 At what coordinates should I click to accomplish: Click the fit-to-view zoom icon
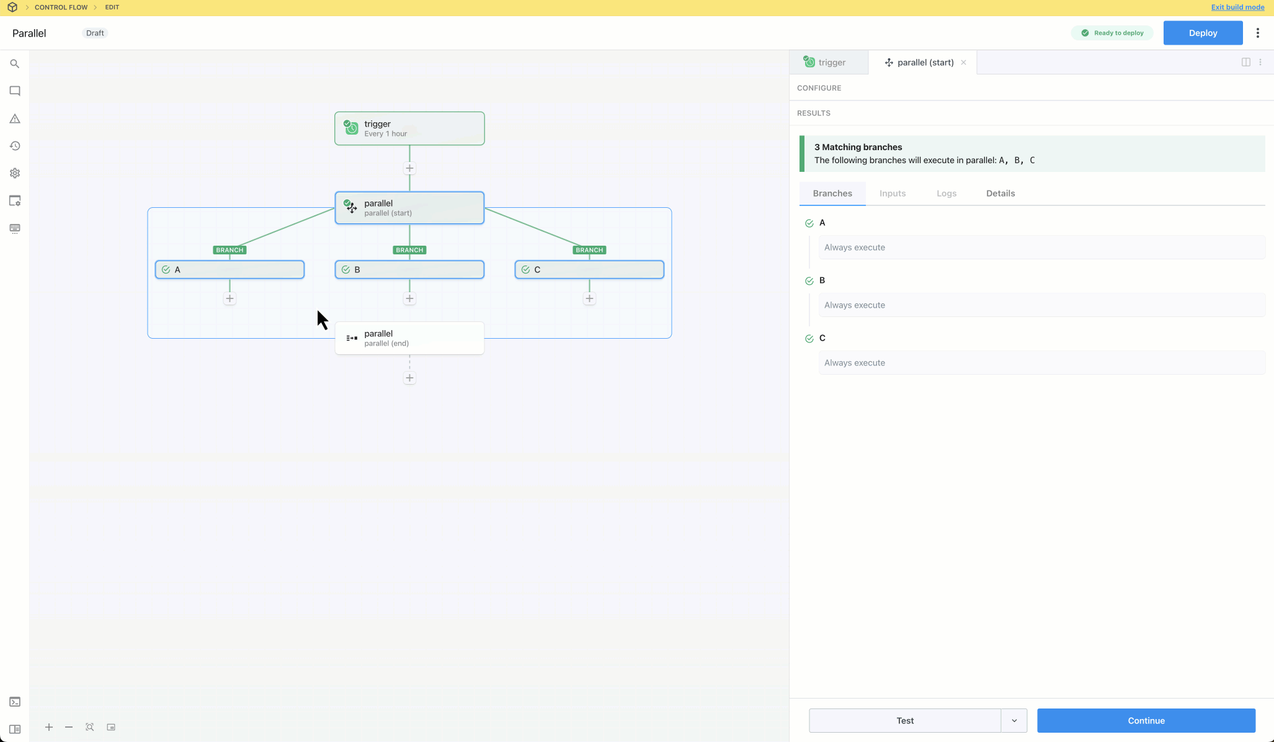click(90, 727)
